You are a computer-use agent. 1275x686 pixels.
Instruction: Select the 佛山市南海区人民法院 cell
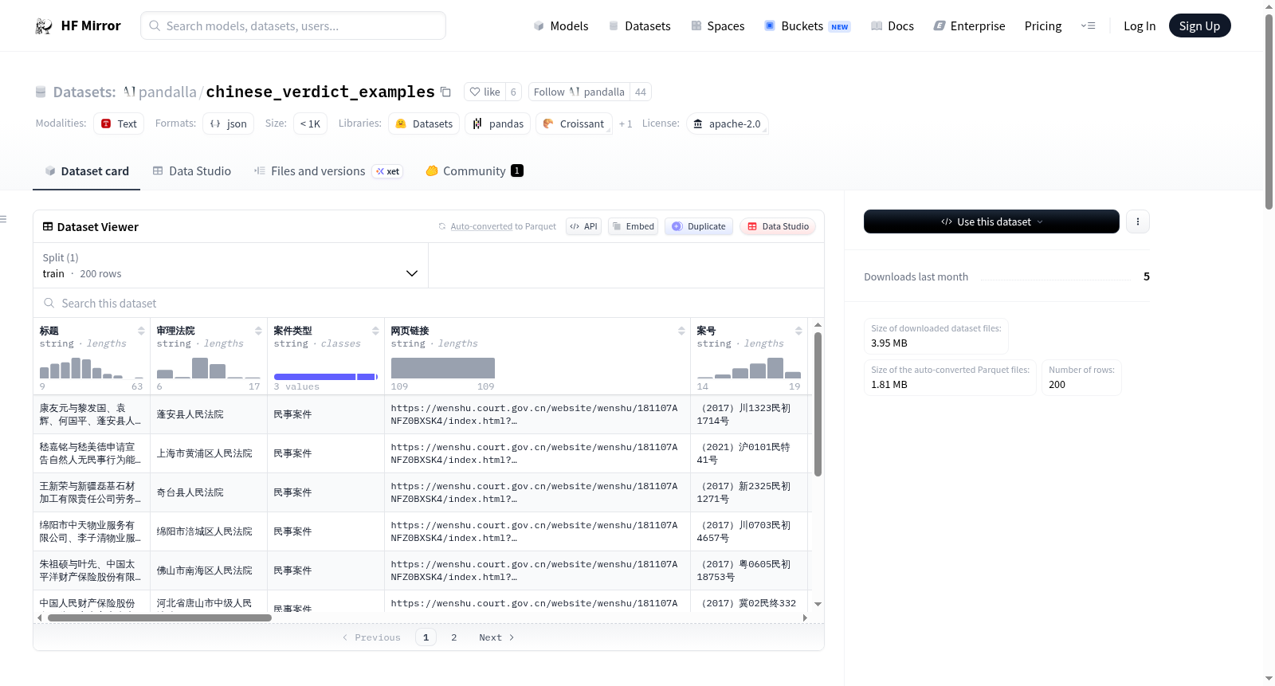pos(209,570)
